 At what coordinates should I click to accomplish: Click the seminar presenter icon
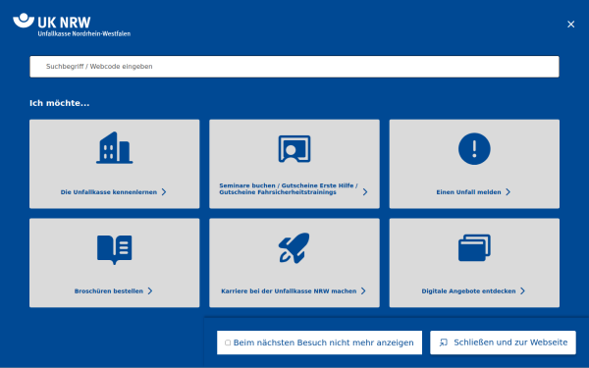pos(294,149)
